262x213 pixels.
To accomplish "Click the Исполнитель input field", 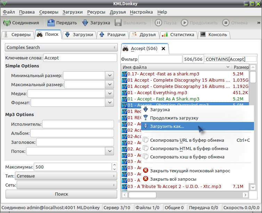I will click(x=78, y=124).
